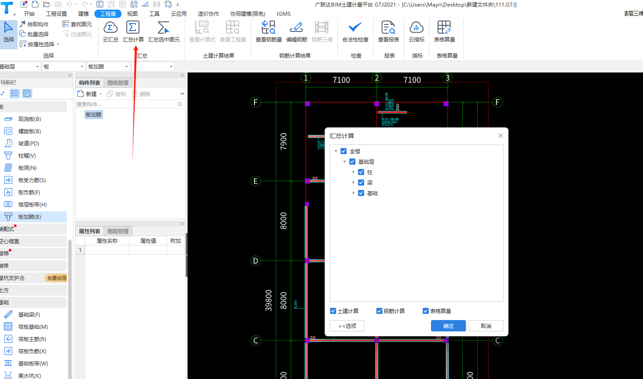Image resolution: width=643 pixels, height=379 pixels.
Task: Click 确定 in 汇总计算 dialog
Action: pos(448,326)
